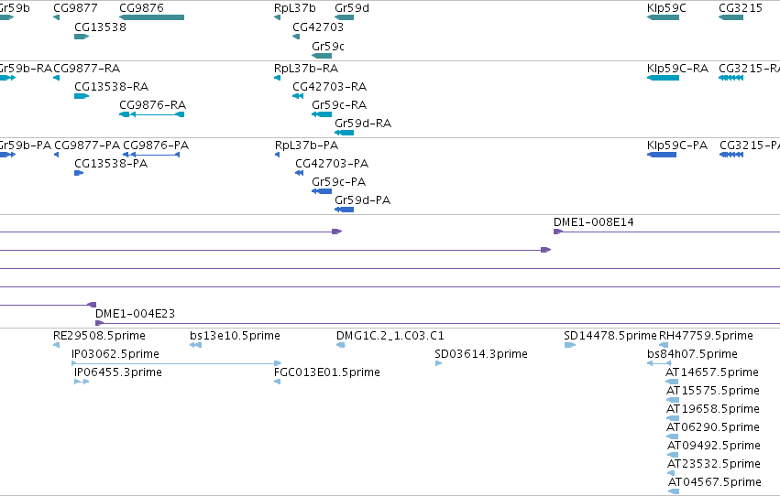This screenshot has height=496, width=780.
Task: Select the IP03062.5prime EST line
Action: [177, 363]
